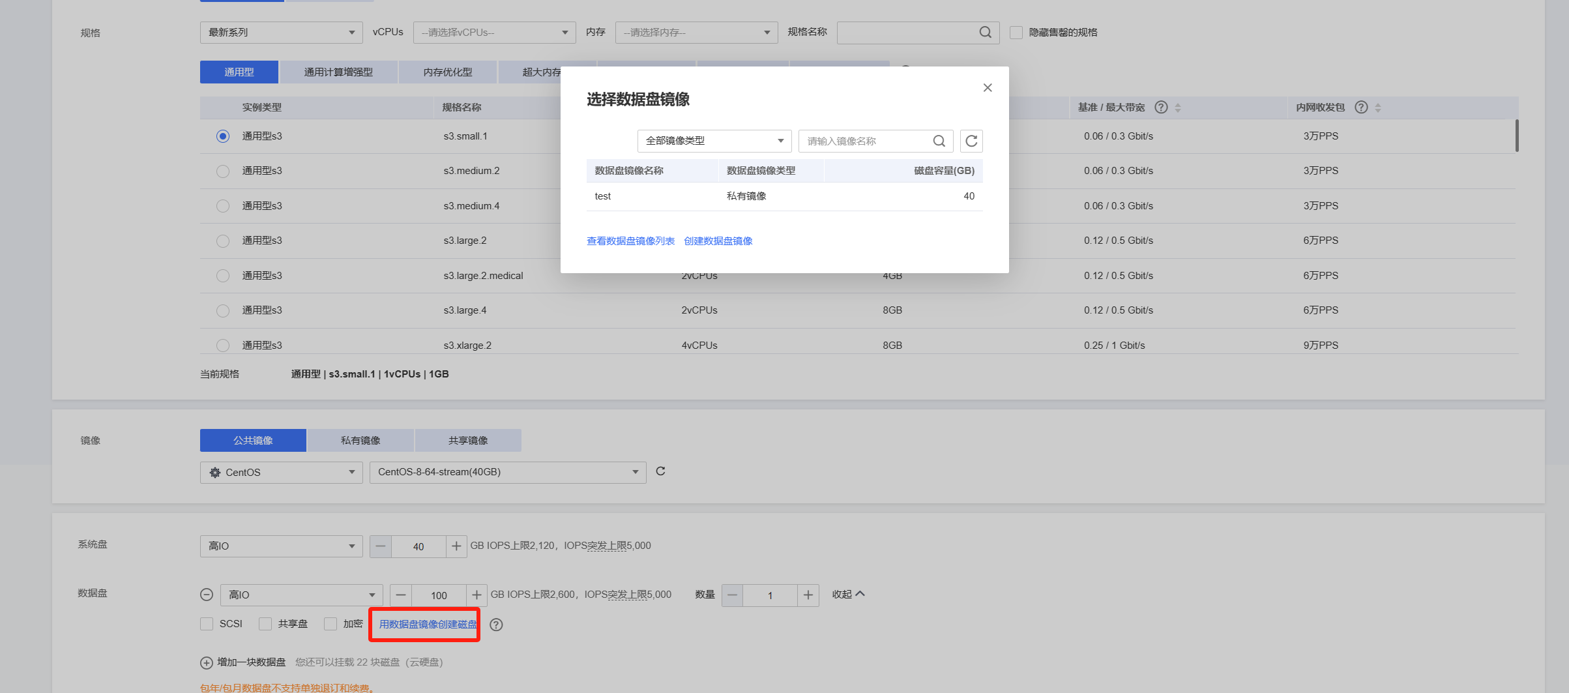This screenshot has width=1569, height=693.
Task: Click help icon beside 内网收发包 header
Action: pos(1361,108)
